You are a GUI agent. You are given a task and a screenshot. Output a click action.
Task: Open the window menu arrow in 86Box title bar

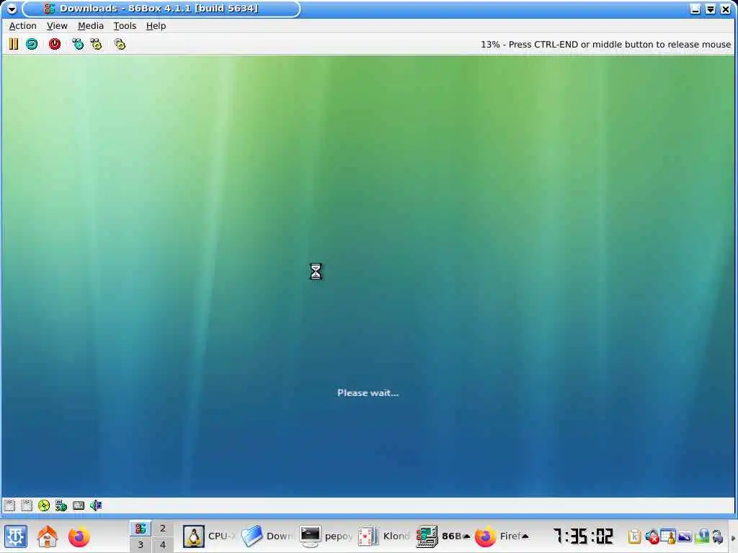pos(12,9)
